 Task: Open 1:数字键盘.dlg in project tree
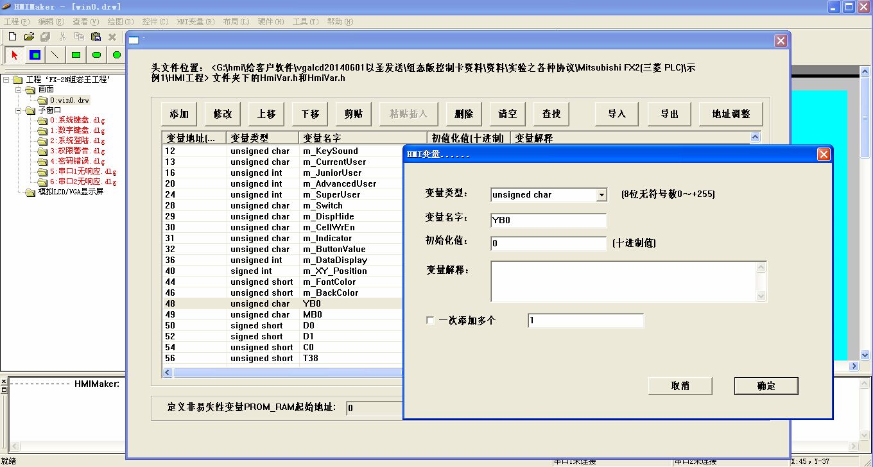click(77, 130)
